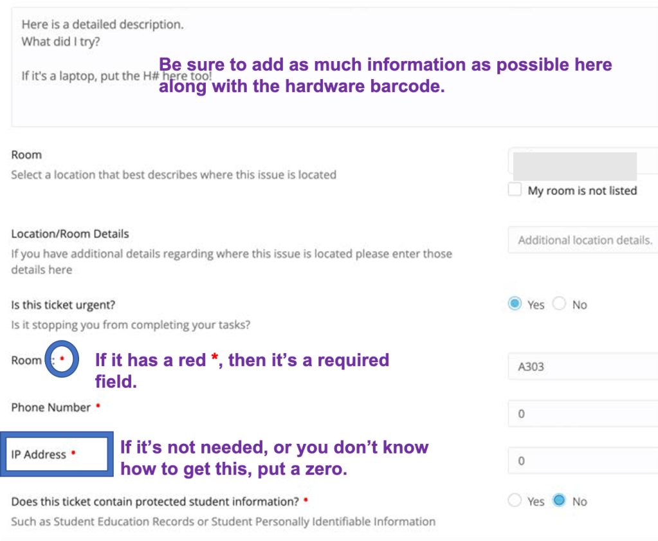Click the 'My room is not listed' label text
The height and width of the screenshot is (541, 658).
(582, 190)
